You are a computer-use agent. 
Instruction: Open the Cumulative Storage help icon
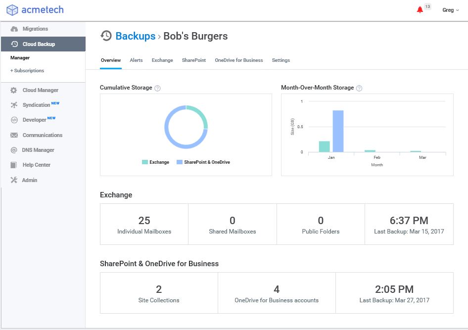point(157,88)
